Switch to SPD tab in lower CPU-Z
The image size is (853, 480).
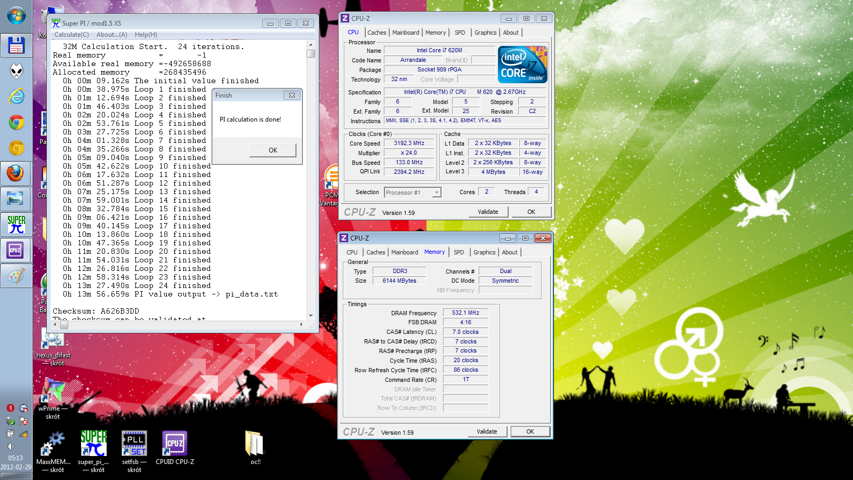coord(458,252)
